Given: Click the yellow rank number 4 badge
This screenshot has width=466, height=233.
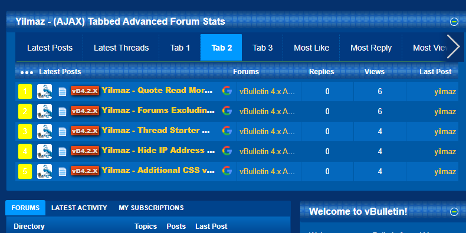Looking at the screenshot, I should tap(25, 151).
